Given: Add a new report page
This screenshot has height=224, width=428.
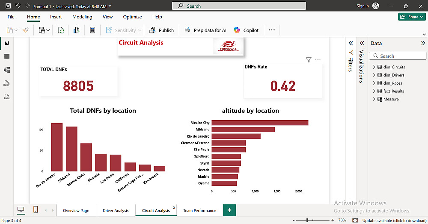Looking at the screenshot, I should point(229,210).
